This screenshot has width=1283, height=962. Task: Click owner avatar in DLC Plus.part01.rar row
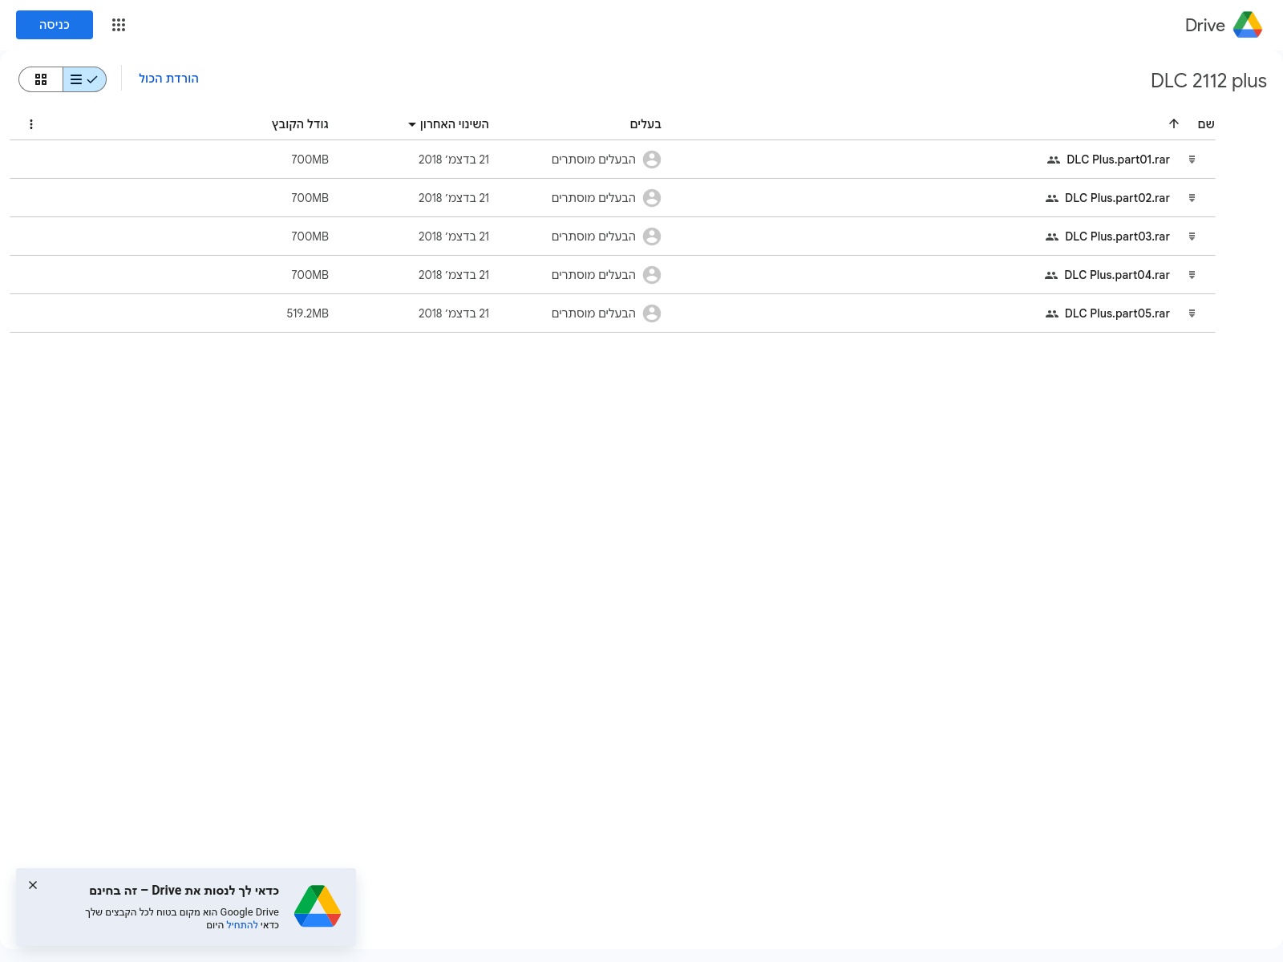[653, 160]
